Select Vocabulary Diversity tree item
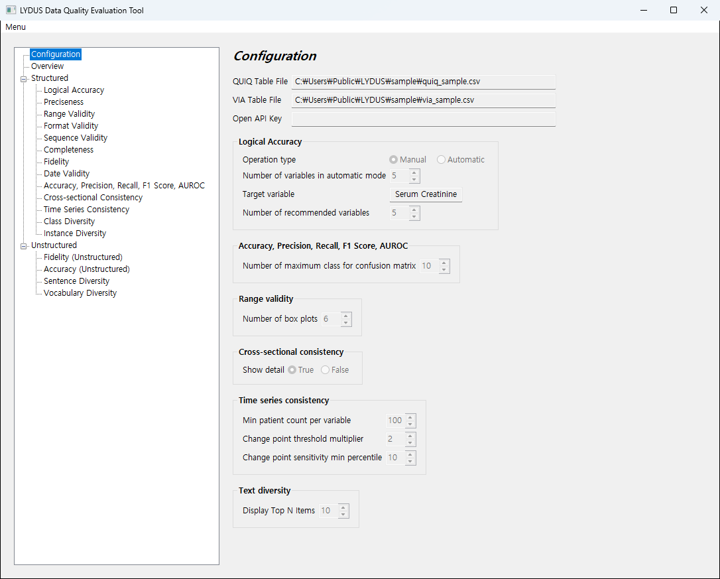The image size is (720, 579). tap(80, 293)
